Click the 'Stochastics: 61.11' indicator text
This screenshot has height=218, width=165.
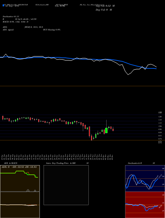11,17
